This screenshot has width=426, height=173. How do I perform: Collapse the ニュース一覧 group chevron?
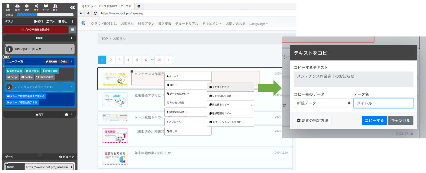click(71, 62)
